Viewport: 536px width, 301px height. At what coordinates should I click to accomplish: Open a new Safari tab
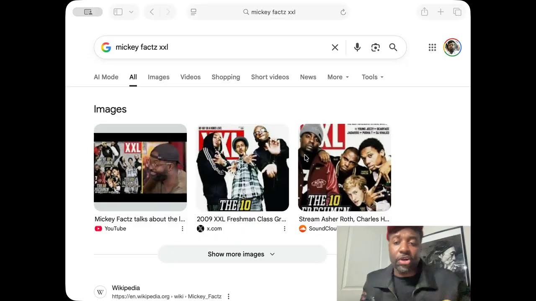click(441, 12)
